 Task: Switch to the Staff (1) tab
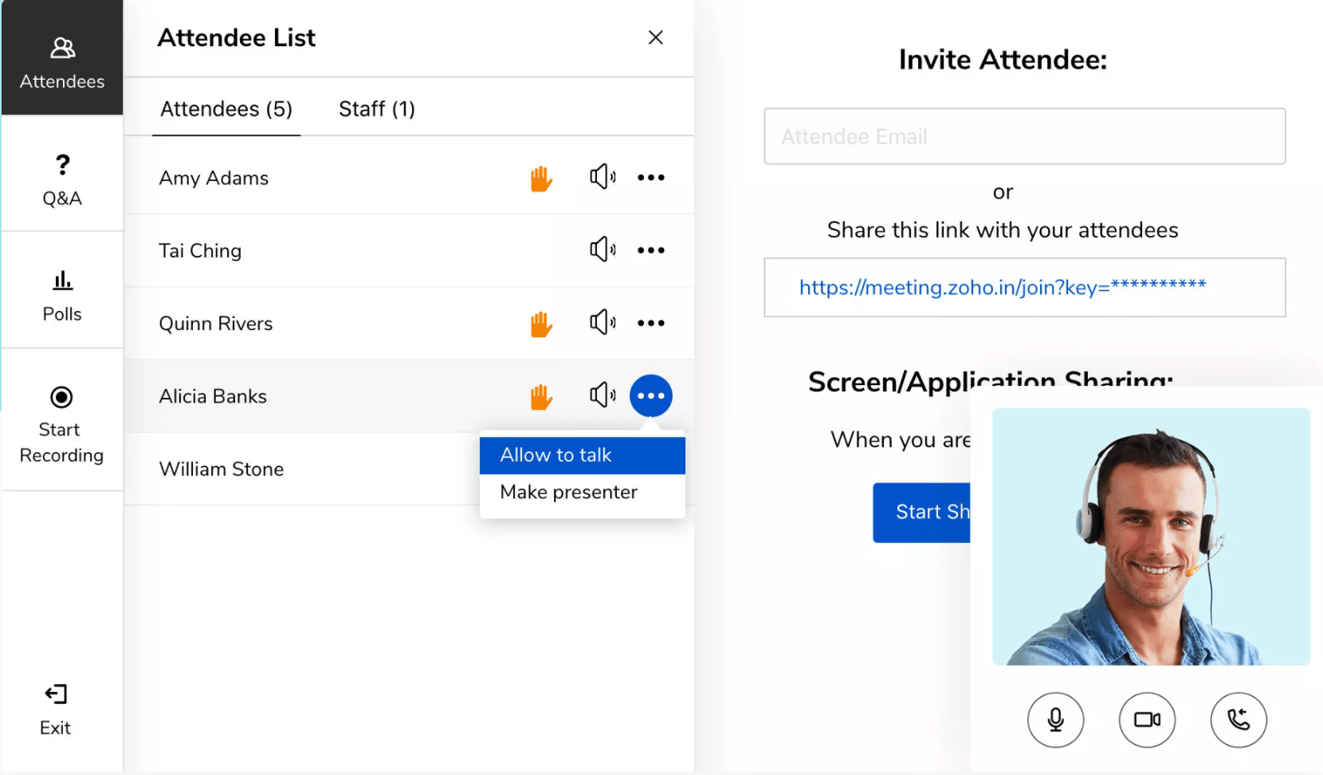coord(377,109)
